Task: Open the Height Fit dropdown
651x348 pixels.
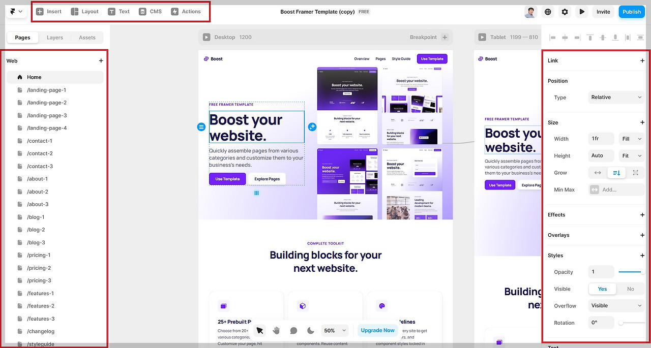Action: click(632, 155)
